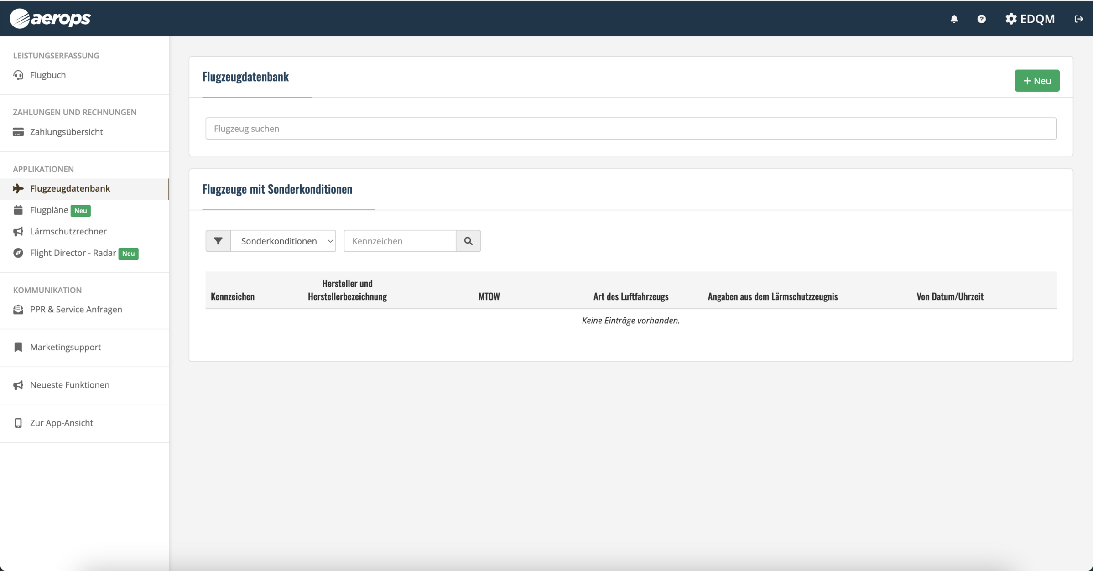This screenshot has height=571, width=1093.
Task: Click Angaben aus dem Lärmschutzzeugnis header
Action: point(772,296)
